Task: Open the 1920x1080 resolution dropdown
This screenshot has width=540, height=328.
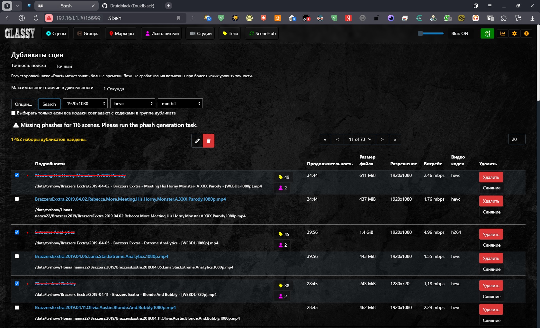Action: [85, 104]
